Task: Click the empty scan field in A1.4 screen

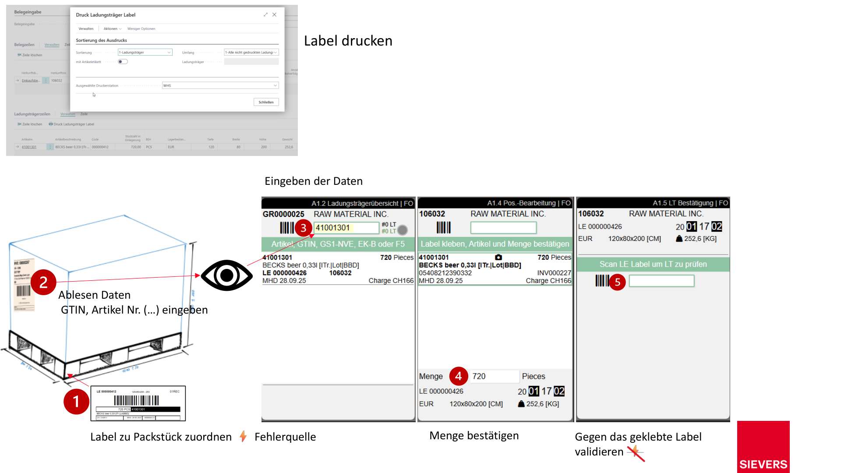Action: pyautogui.click(x=503, y=228)
